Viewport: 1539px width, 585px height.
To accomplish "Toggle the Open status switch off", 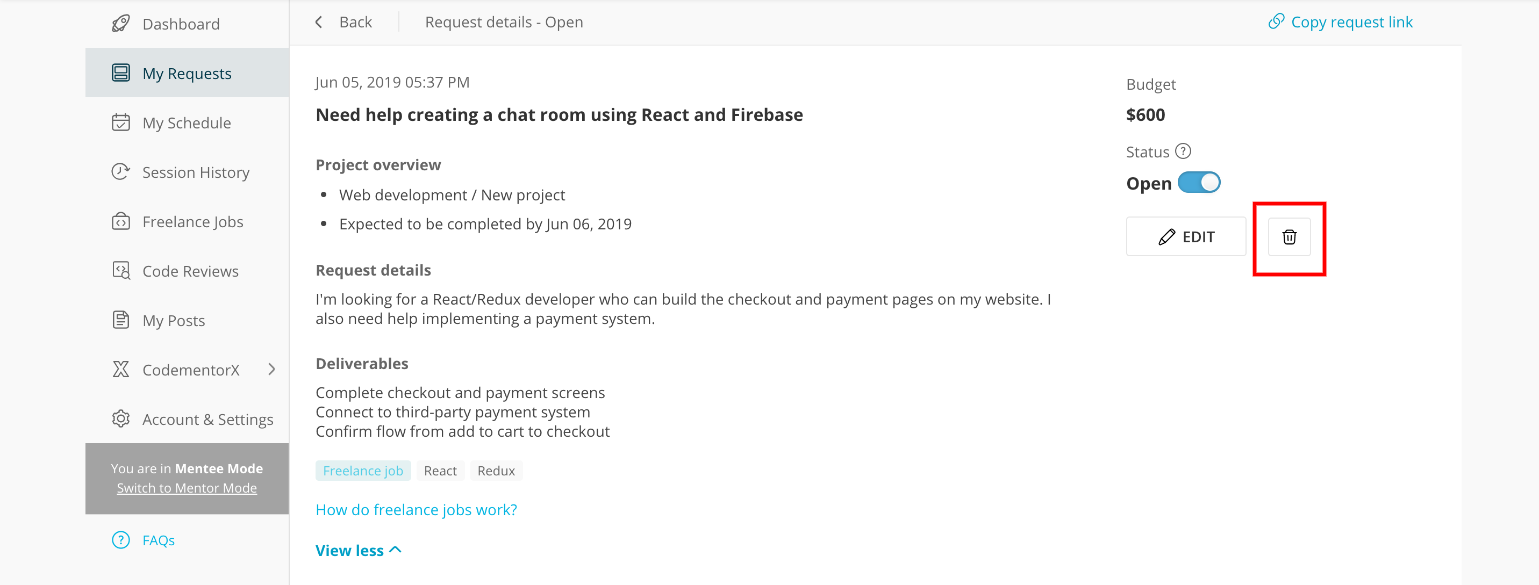I will pyautogui.click(x=1198, y=183).
